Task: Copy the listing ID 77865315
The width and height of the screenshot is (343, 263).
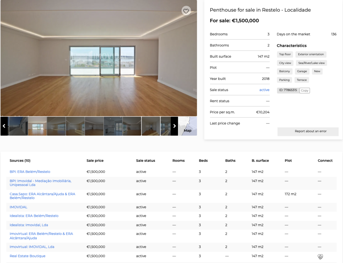Action: click(304, 90)
